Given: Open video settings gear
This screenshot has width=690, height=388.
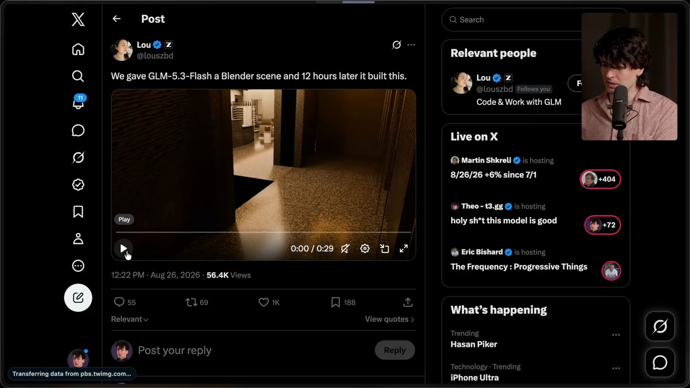Looking at the screenshot, I should [365, 248].
